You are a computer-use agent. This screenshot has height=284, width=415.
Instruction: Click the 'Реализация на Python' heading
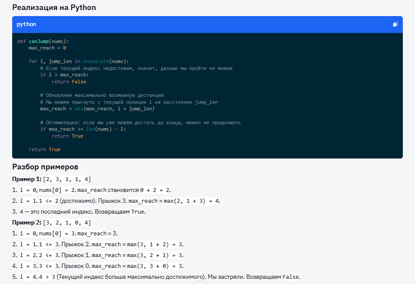54,7
